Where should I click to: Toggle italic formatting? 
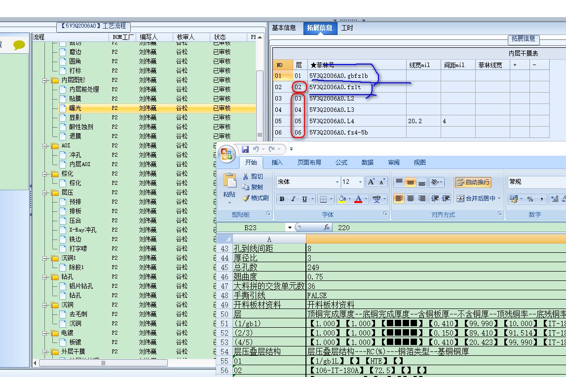pos(293,199)
